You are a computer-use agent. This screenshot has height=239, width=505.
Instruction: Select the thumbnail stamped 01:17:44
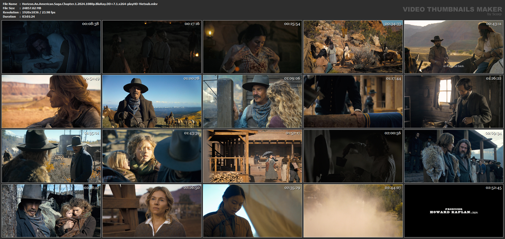pos(353,102)
